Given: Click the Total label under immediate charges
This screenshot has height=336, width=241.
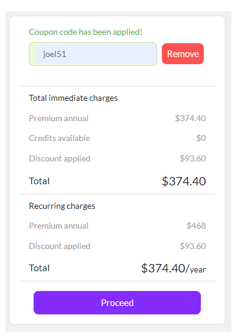Looking at the screenshot, I should [40, 181].
